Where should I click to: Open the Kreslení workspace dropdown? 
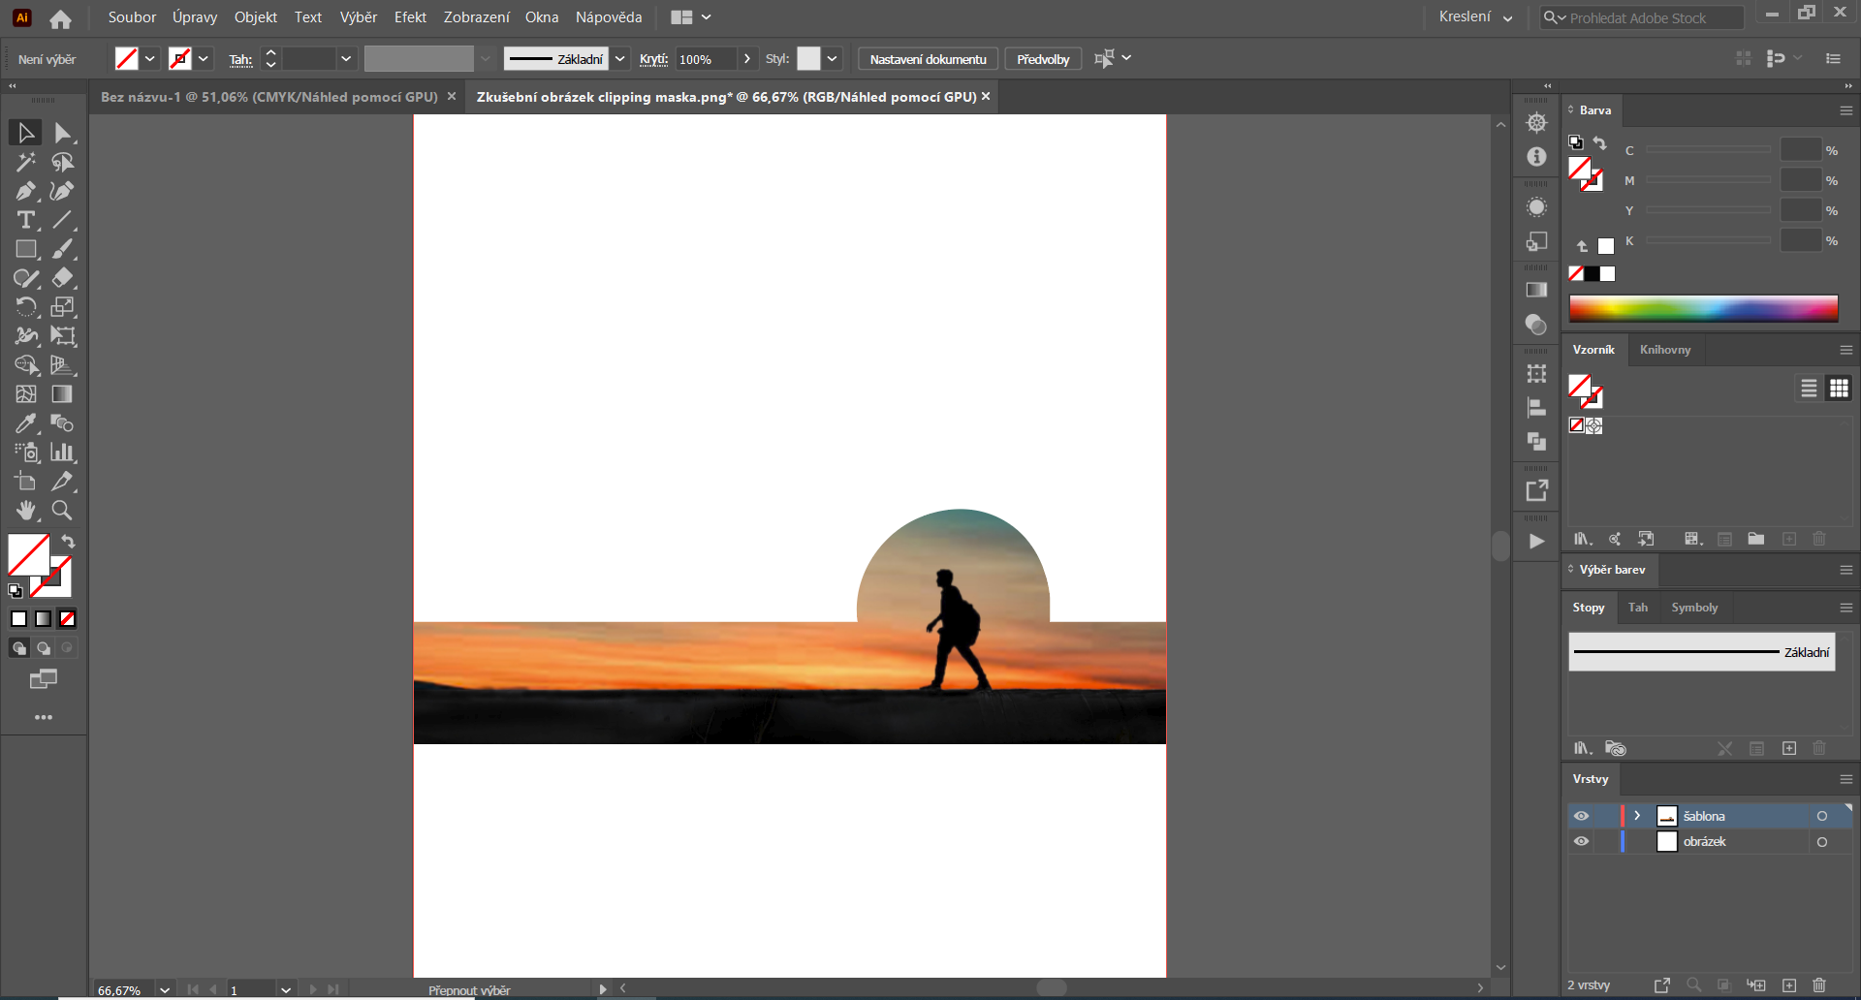(1474, 16)
